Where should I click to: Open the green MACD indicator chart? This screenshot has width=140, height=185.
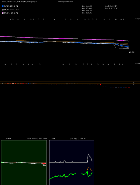tap(24, 163)
